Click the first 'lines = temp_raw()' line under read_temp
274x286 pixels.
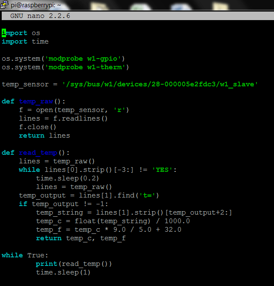click(x=57, y=161)
